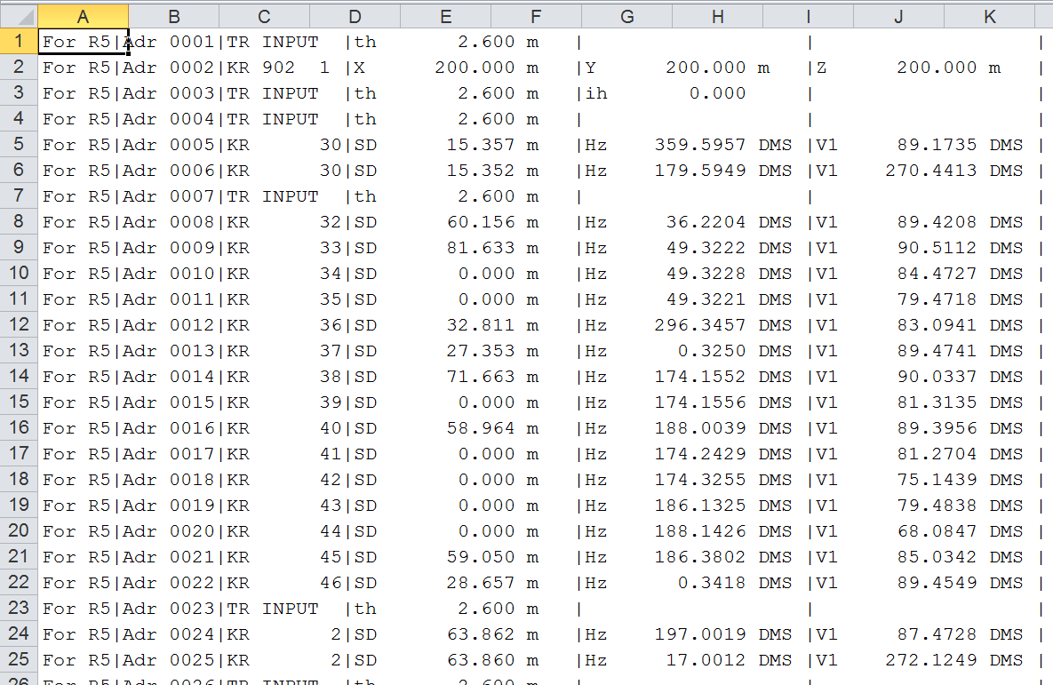The height and width of the screenshot is (685, 1053).
Task: Click the column D header
Action: (x=355, y=16)
